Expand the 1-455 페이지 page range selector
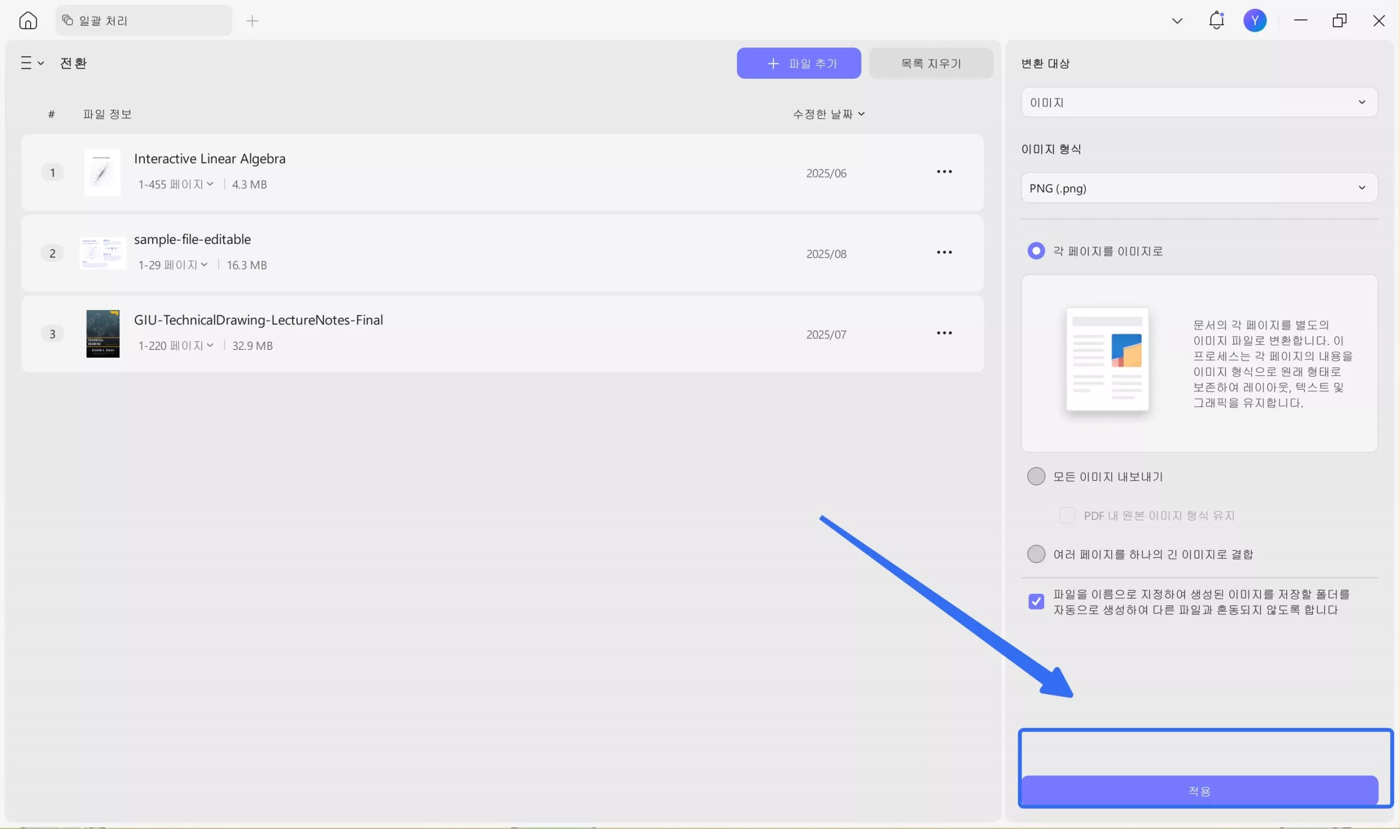Viewport: 1400px width, 829px height. tap(176, 184)
